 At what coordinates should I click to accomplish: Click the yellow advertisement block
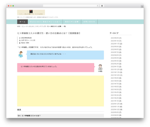point(61,91)
